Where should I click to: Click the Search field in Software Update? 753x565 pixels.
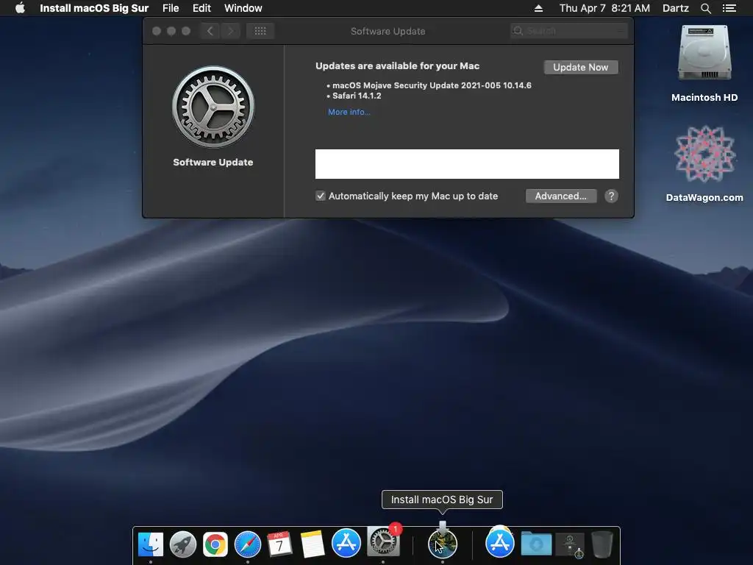569,31
